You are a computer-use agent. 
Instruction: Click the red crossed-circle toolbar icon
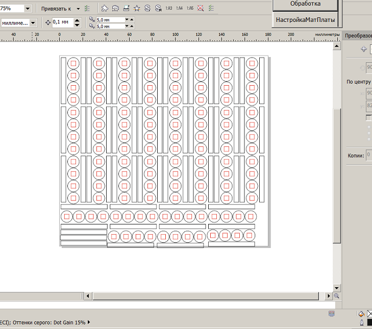pos(201,9)
